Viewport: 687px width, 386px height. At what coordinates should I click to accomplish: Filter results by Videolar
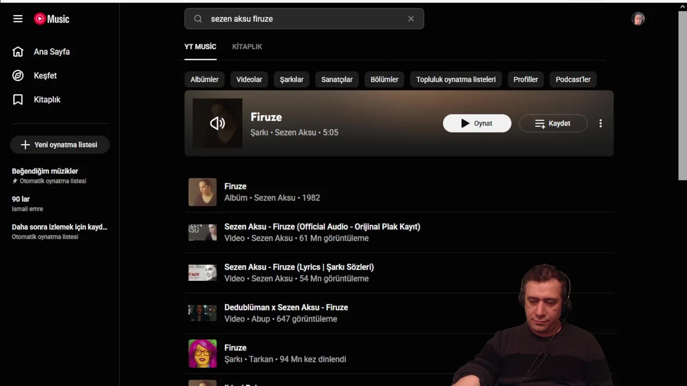click(x=249, y=79)
